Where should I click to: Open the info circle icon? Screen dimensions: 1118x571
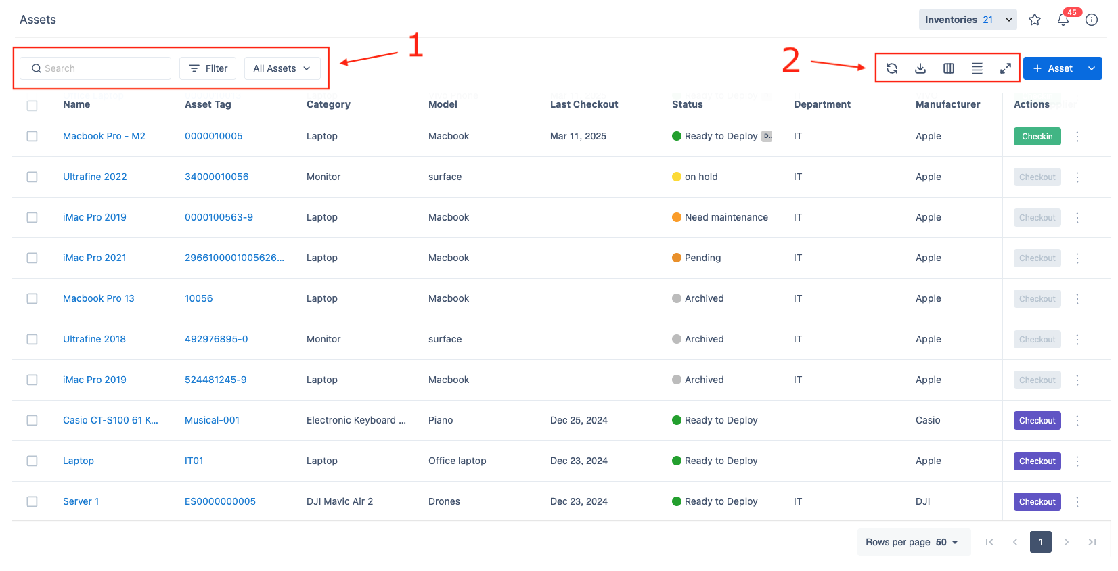click(1092, 20)
